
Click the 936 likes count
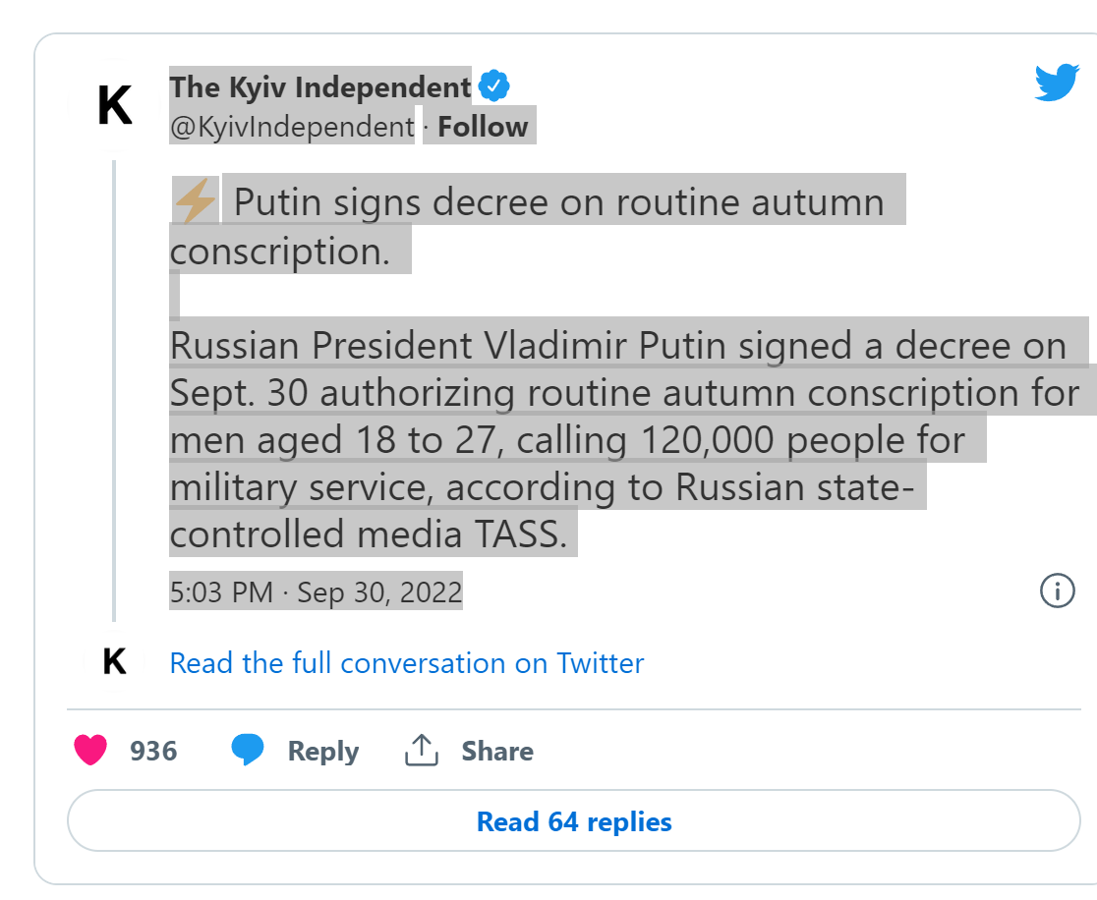coord(153,751)
